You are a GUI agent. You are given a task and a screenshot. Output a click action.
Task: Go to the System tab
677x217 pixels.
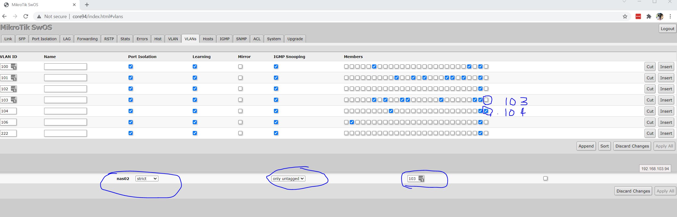tap(274, 39)
